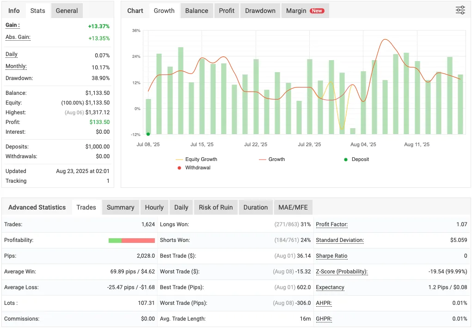View the Balance chart tab
The height and width of the screenshot is (328, 472).
point(196,10)
